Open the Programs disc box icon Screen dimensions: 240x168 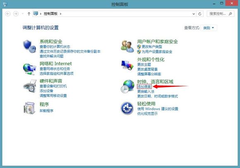[x=29, y=108]
